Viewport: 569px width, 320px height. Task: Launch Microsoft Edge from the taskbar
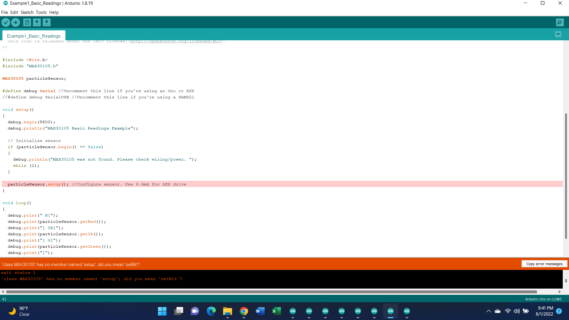click(211, 311)
